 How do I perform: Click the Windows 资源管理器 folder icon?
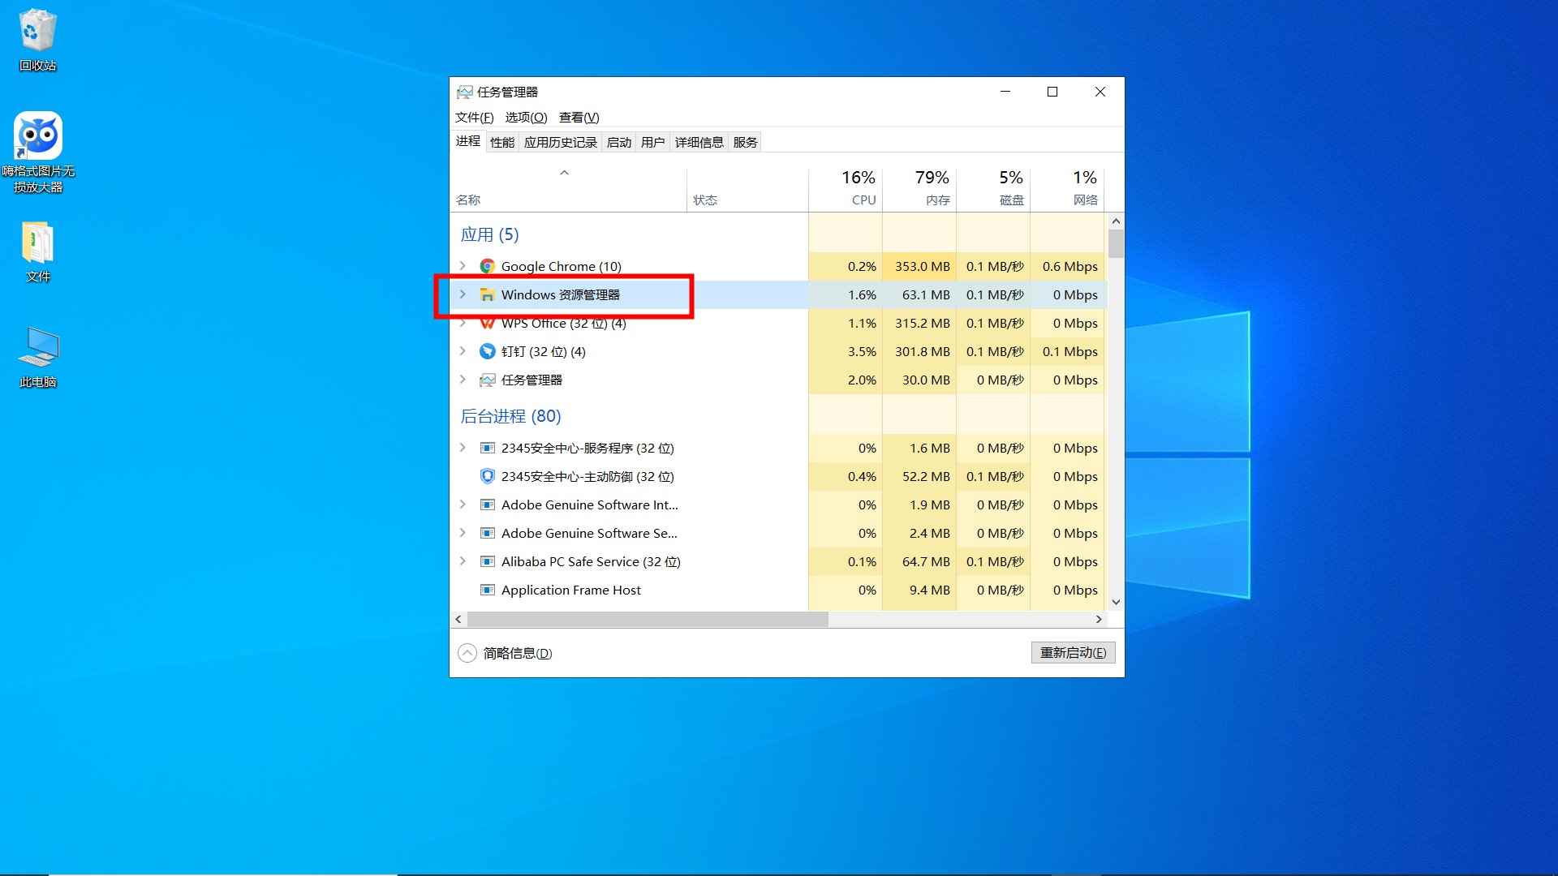click(487, 294)
